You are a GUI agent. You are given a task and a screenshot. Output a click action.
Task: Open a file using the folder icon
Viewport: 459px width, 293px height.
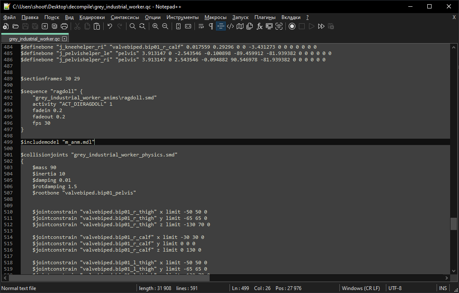(x=16, y=26)
